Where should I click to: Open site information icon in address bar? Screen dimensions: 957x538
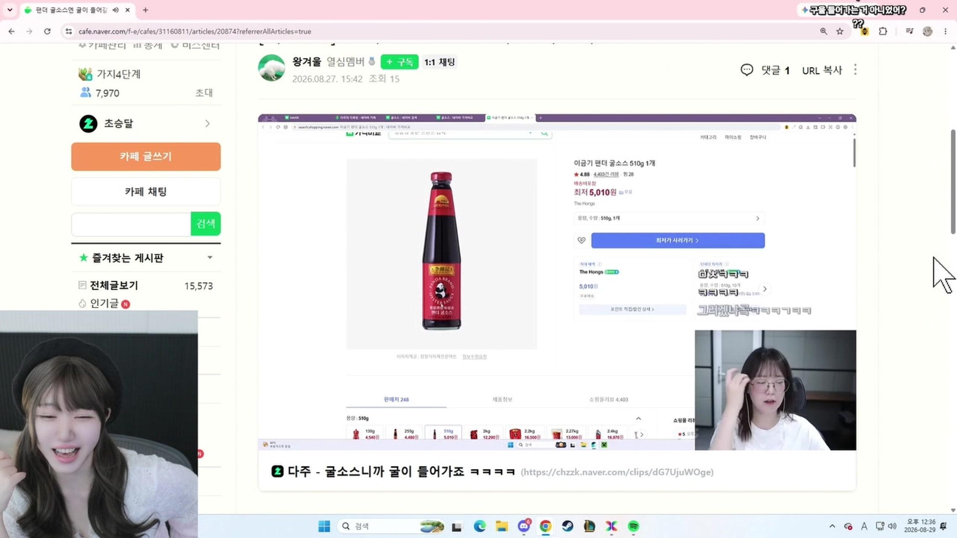pos(69,32)
